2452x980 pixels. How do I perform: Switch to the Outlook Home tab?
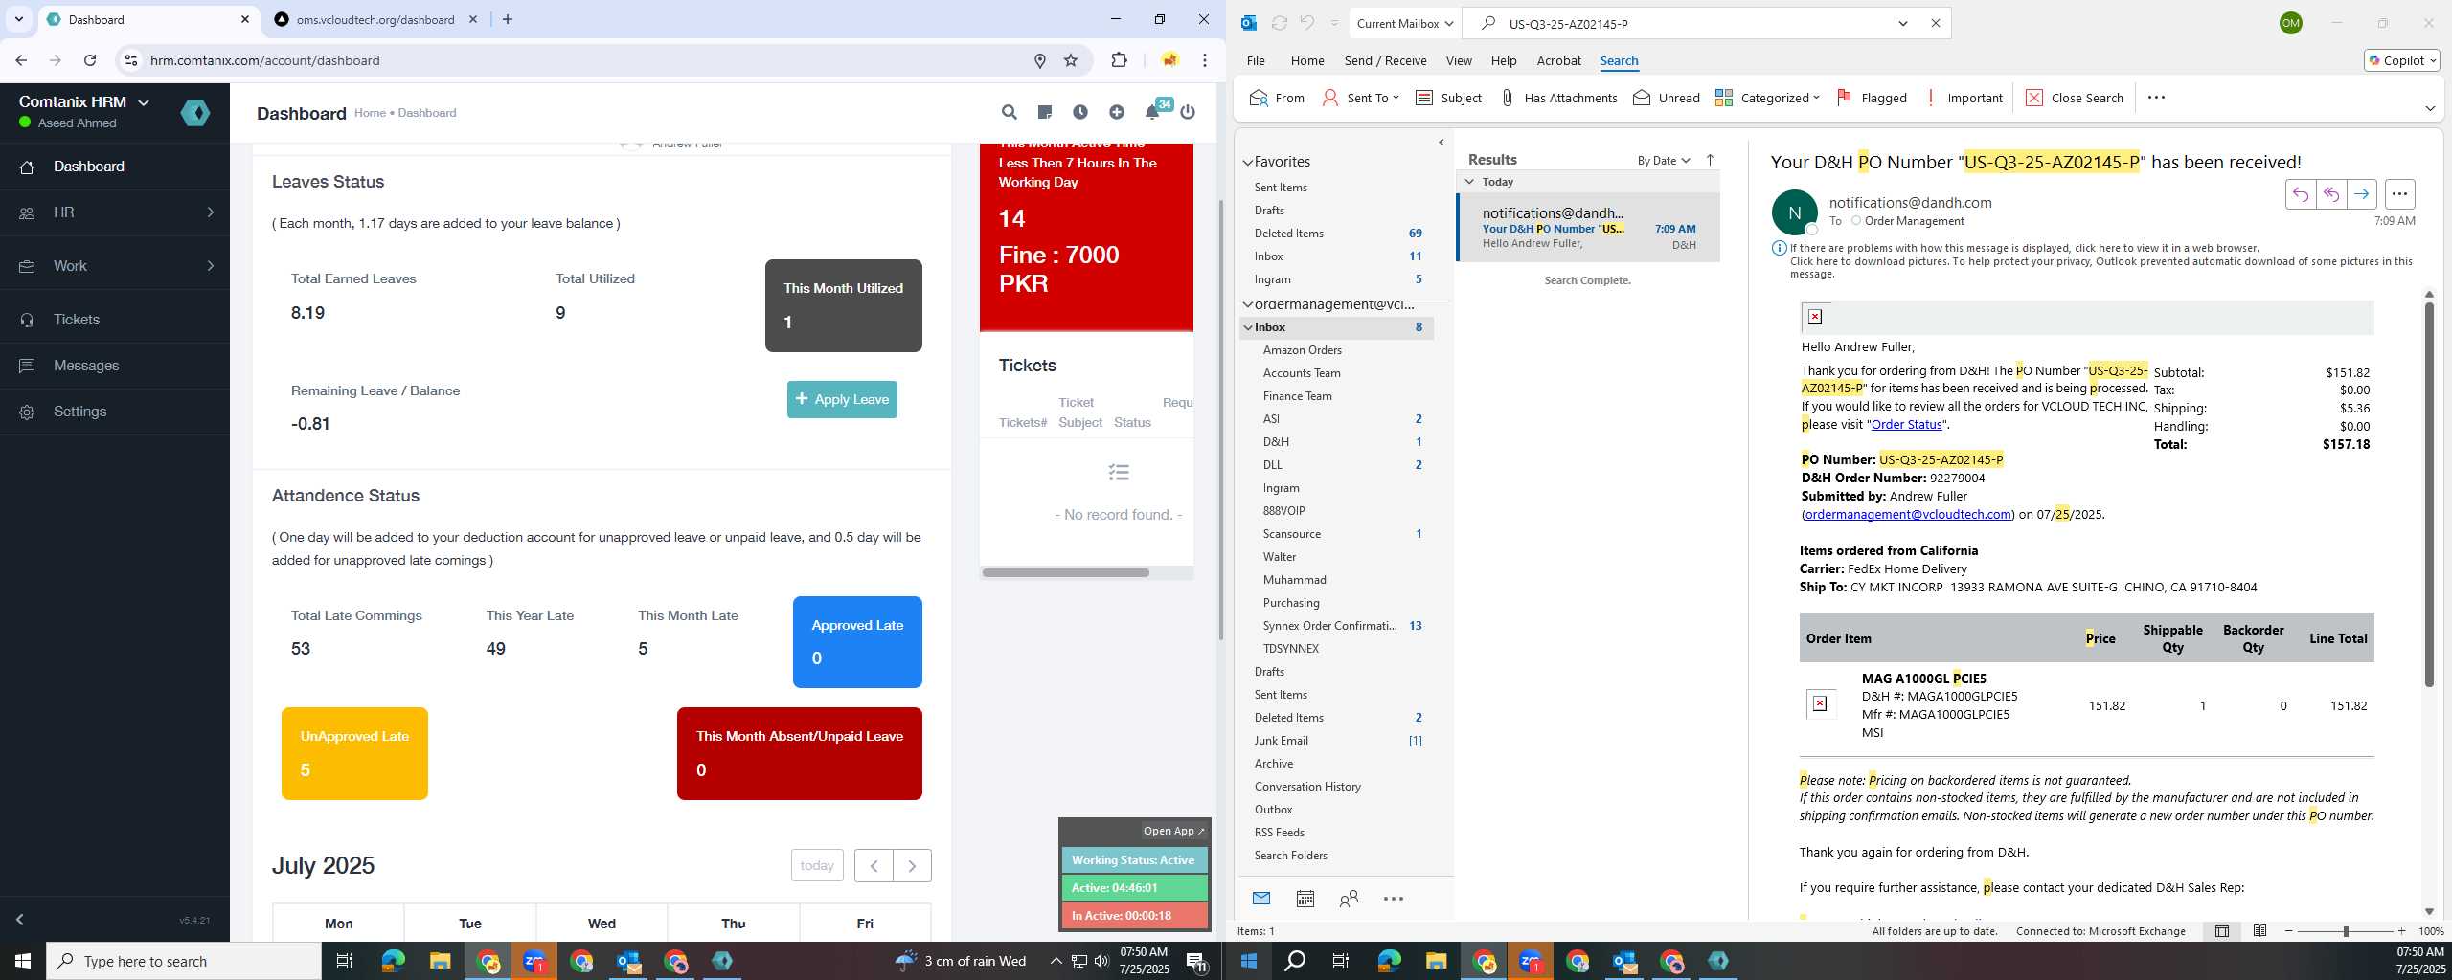pos(1307,60)
